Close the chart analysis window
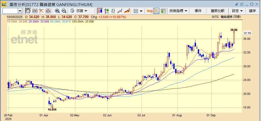Viewport: 261px width, 121px height. click(x=257, y=4)
